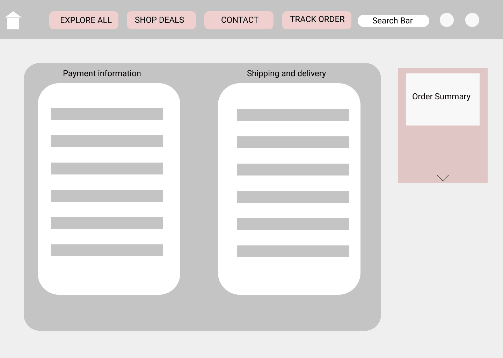
Task: Select the first circular icon near the search bar
Action: pos(446,20)
